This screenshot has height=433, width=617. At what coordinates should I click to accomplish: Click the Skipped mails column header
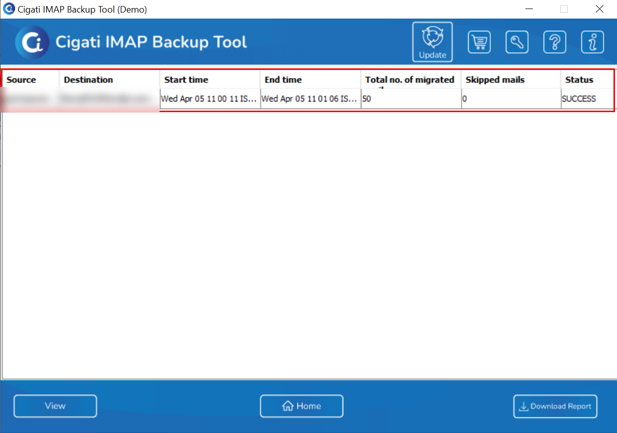point(511,79)
